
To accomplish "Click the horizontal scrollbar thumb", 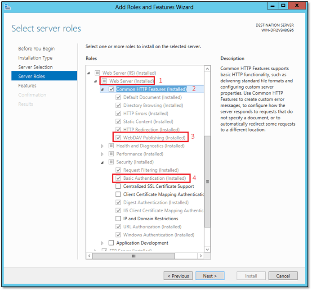I will pos(134,256).
